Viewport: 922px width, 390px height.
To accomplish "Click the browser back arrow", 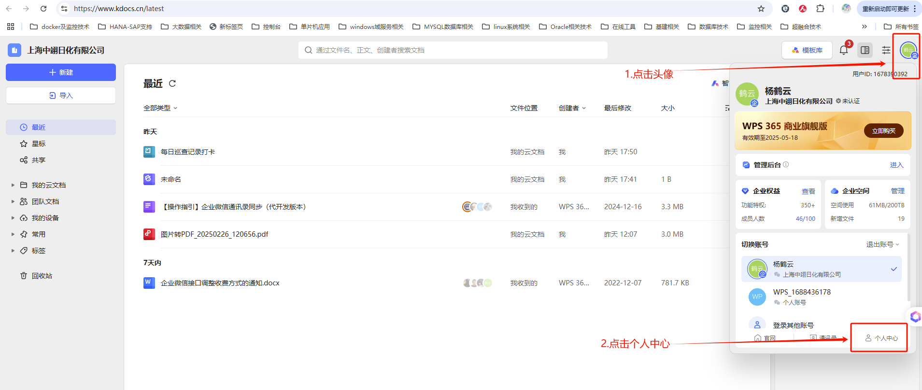I will 9,9.
